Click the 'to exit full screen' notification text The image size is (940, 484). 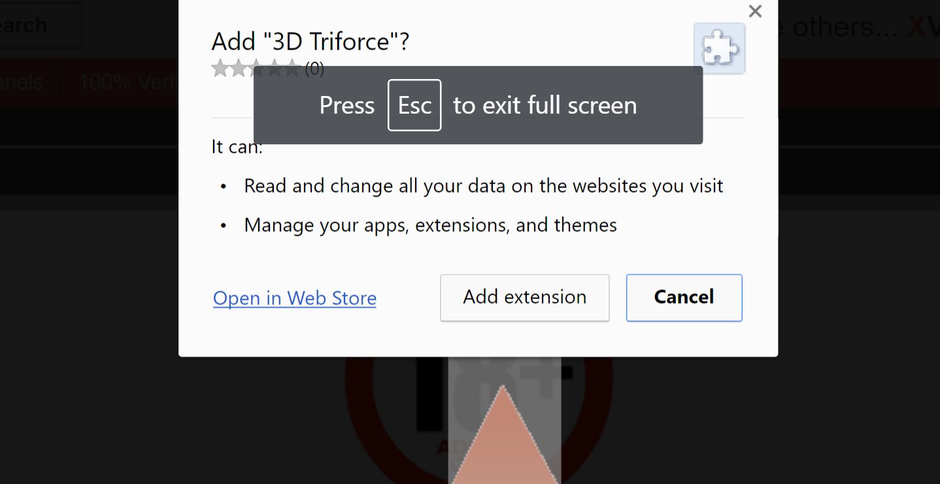click(545, 105)
